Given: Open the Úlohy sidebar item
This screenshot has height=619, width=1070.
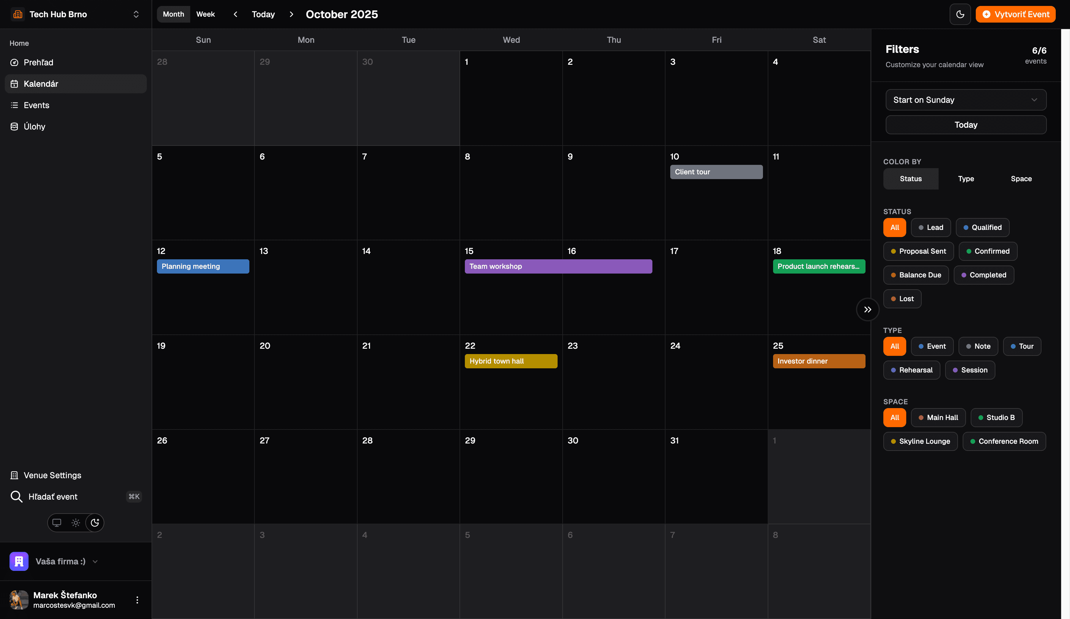Looking at the screenshot, I should (x=34, y=127).
